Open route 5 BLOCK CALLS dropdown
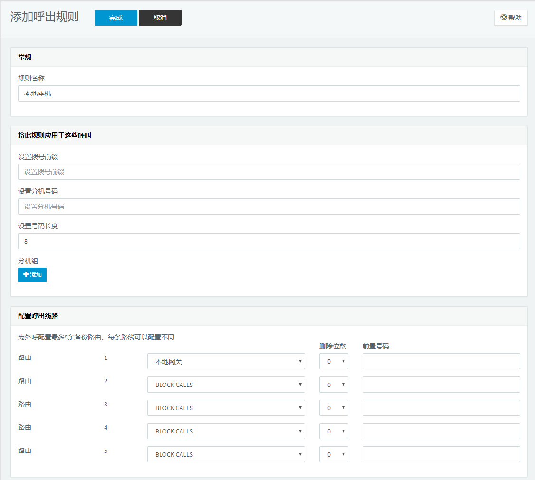 click(226, 454)
